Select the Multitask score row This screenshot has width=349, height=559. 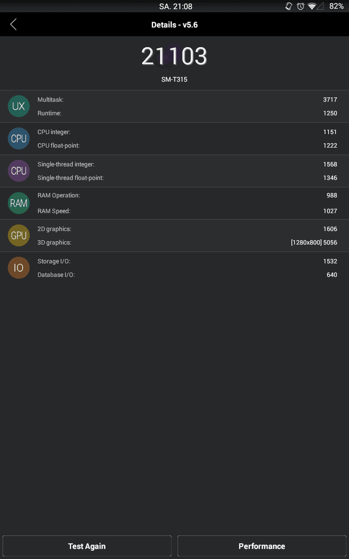[x=187, y=100]
